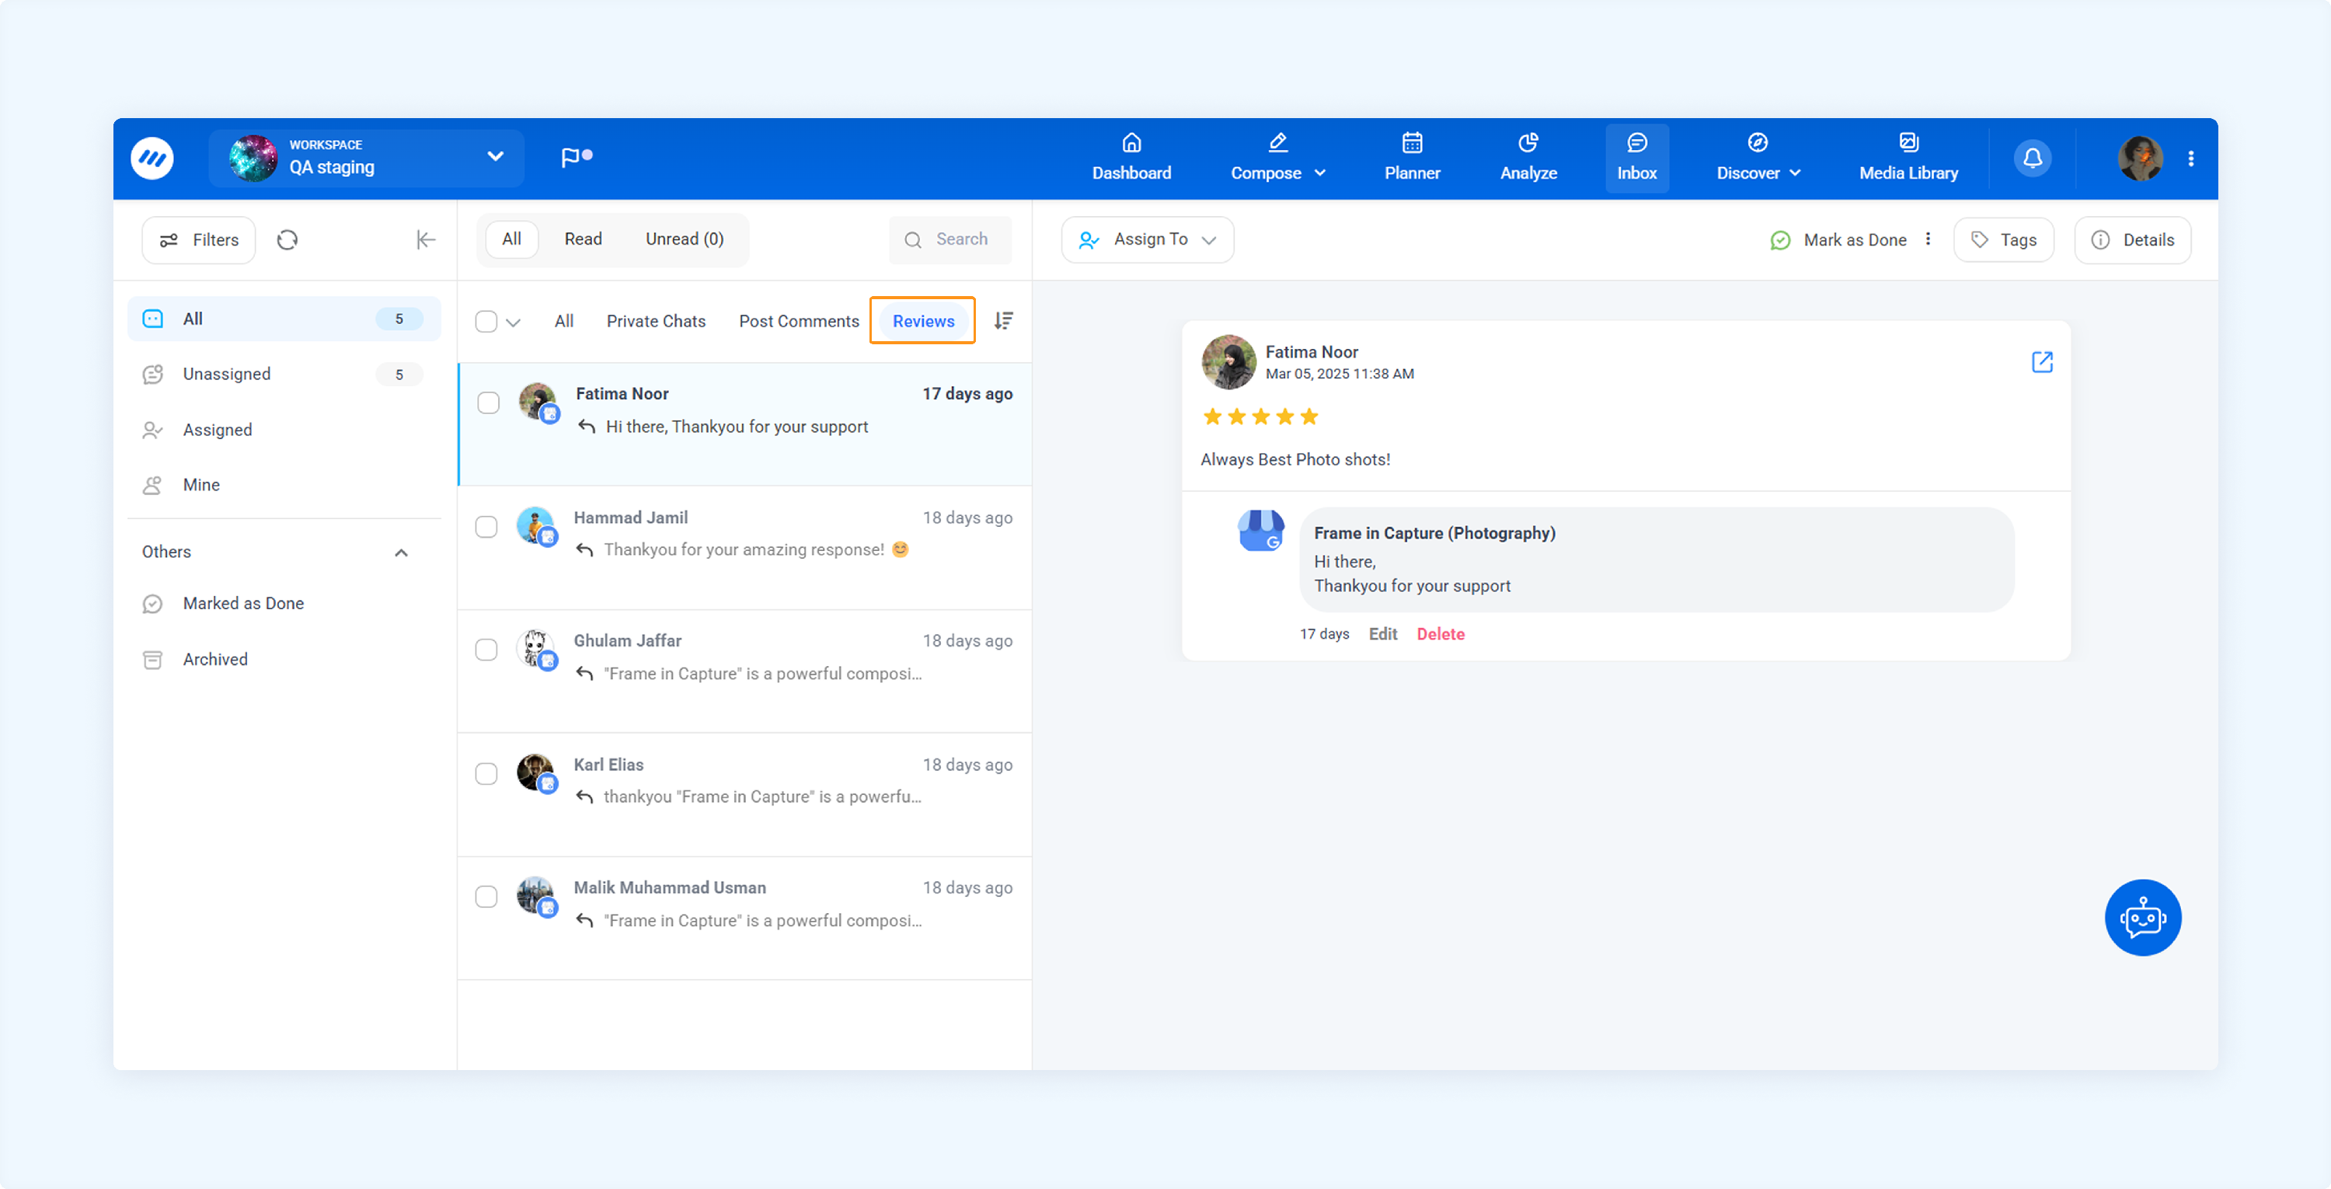Click the Google Business icon on reply
Image resolution: width=2331 pixels, height=1189 pixels.
click(x=1260, y=529)
